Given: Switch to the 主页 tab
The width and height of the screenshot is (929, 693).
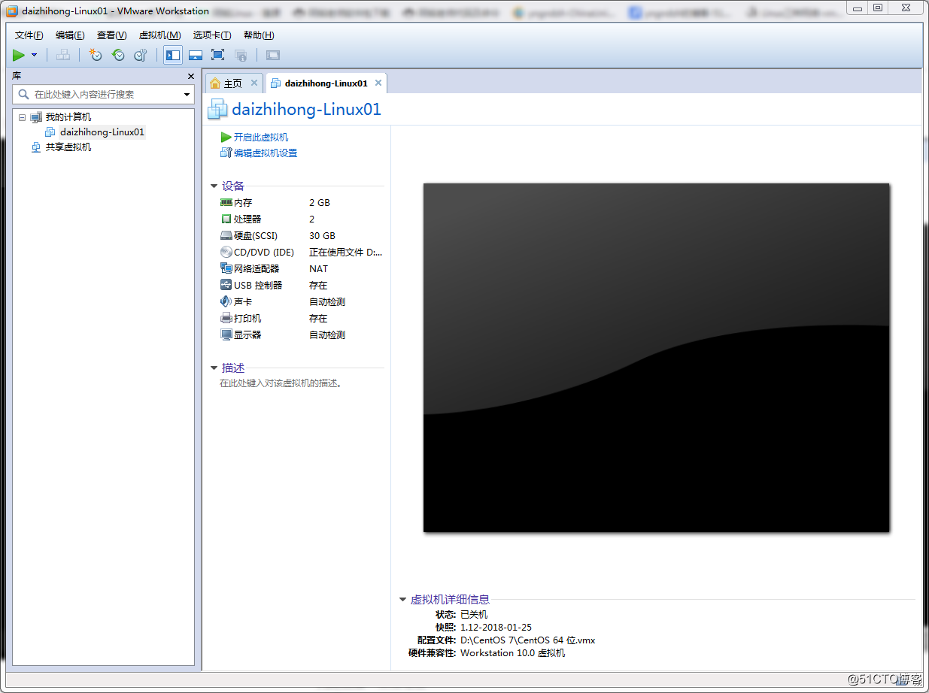Looking at the screenshot, I should pos(234,83).
